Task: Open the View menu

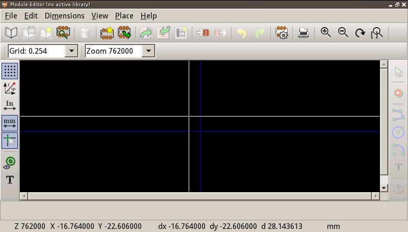Action: tap(99, 16)
